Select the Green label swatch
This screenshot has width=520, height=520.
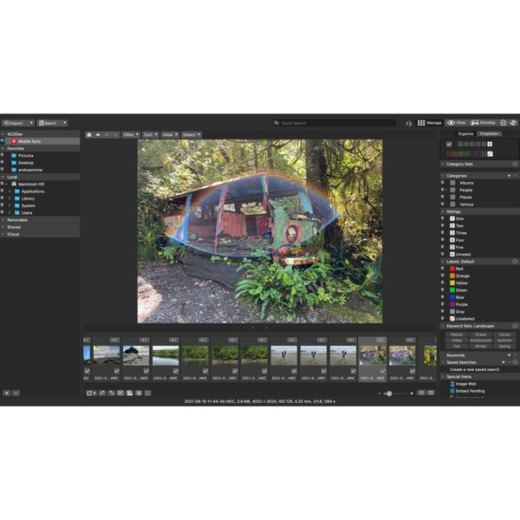(x=452, y=290)
